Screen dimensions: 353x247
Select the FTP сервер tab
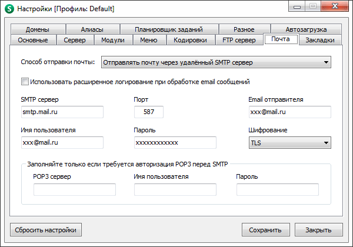[238, 40]
